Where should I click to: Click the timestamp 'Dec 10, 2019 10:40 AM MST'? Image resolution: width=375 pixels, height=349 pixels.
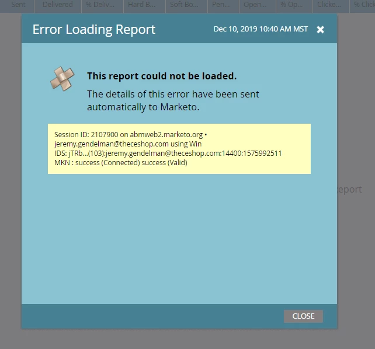[261, 29]
